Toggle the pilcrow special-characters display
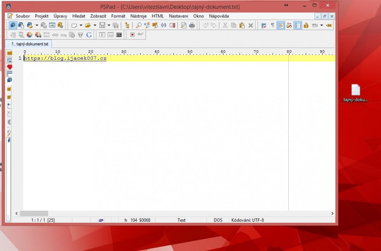Image resolution: width=381 pixels, height=251 pixels. tap(272, 25)
